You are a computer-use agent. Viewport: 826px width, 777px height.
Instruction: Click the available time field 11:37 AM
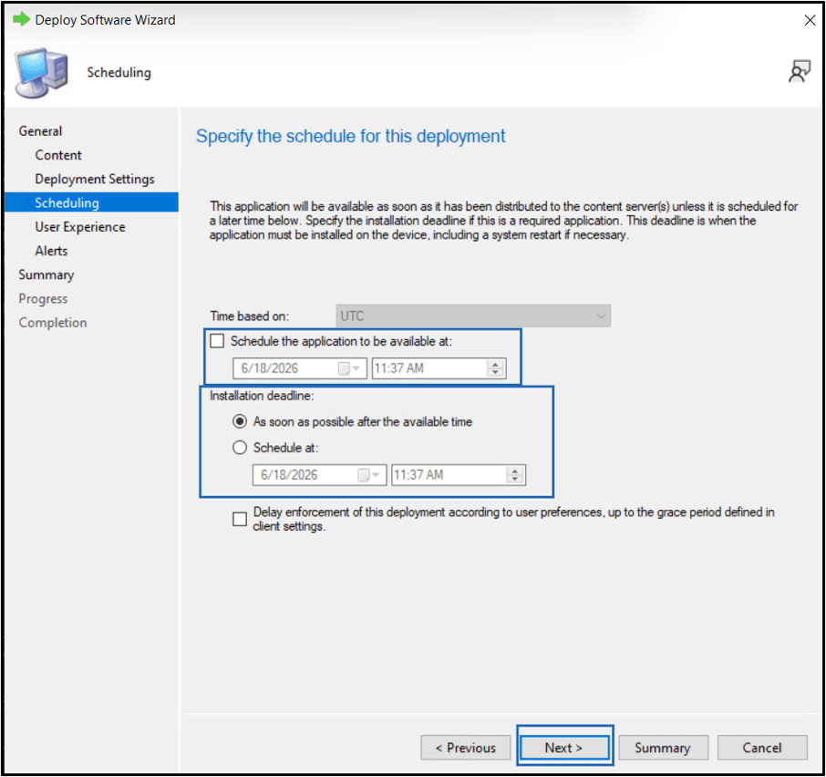(x=439, y=368)
